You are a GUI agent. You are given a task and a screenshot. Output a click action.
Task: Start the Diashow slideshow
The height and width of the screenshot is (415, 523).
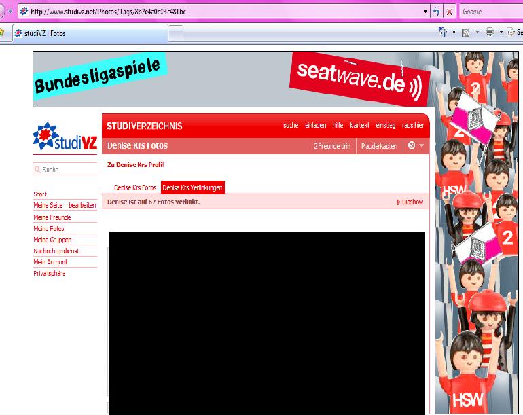pos(410,202)
